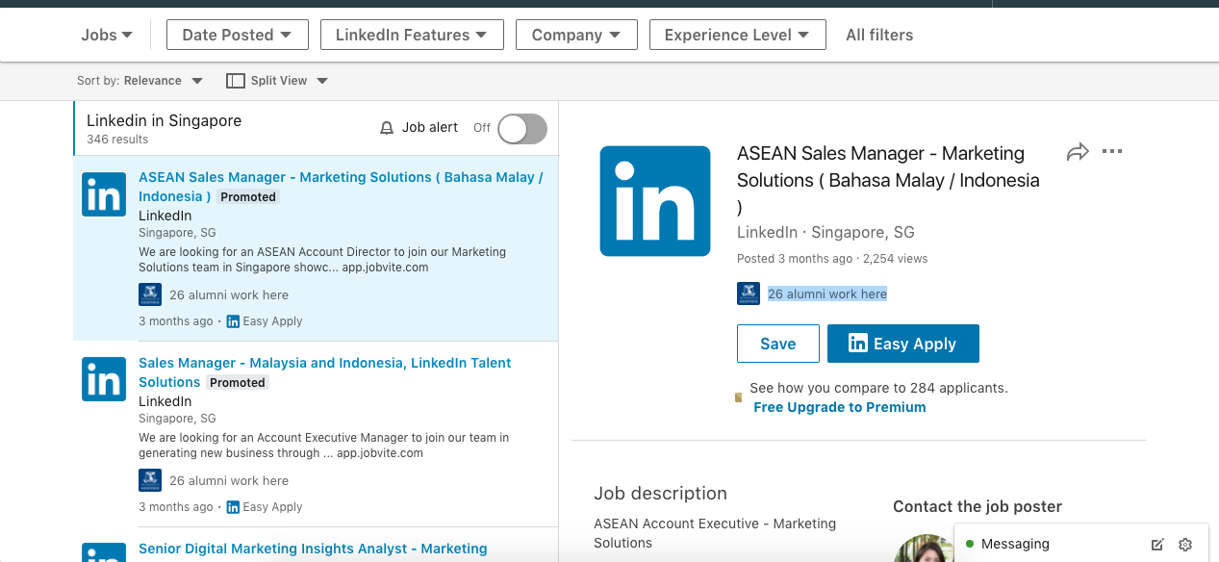Image resolution: width=1219 pixels, height=562 pixels.
Task: Click the large LinkedIn logo in job details
Action: 655,201
